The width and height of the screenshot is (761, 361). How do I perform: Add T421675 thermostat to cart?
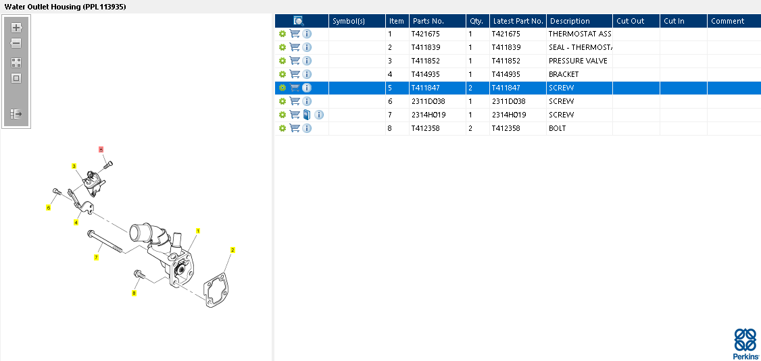click(x=295, y=34)
